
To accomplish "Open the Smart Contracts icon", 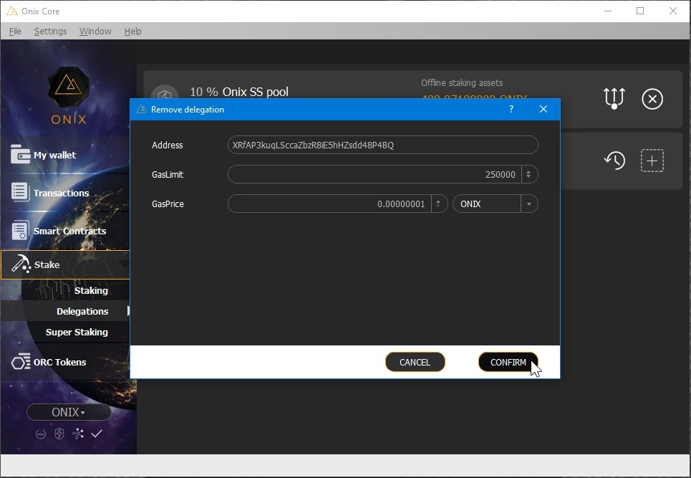I will click(x=20, y=230).
